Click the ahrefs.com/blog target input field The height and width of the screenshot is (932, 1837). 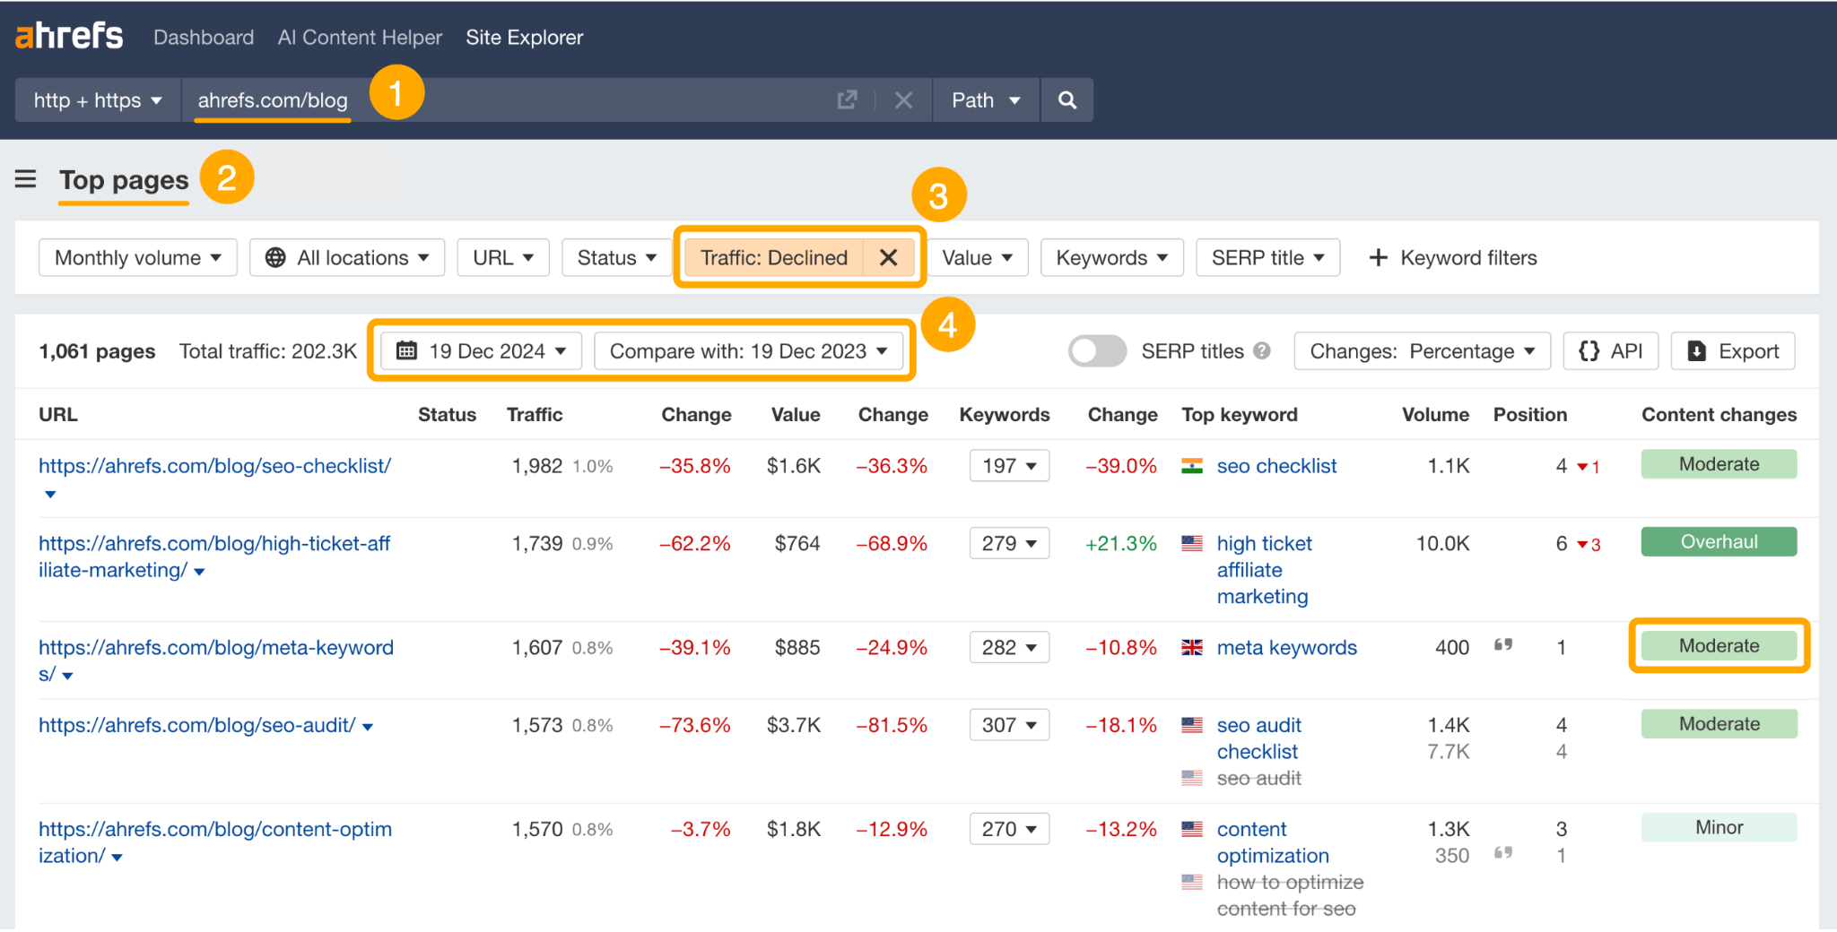pos(272,99)
